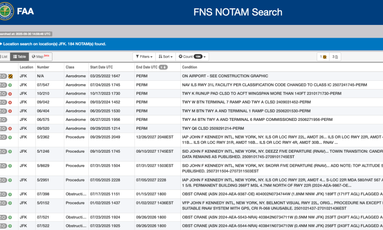Click the red closed icon for NOTAM 09/520
The image size is (383, 230).
[10, 129]
